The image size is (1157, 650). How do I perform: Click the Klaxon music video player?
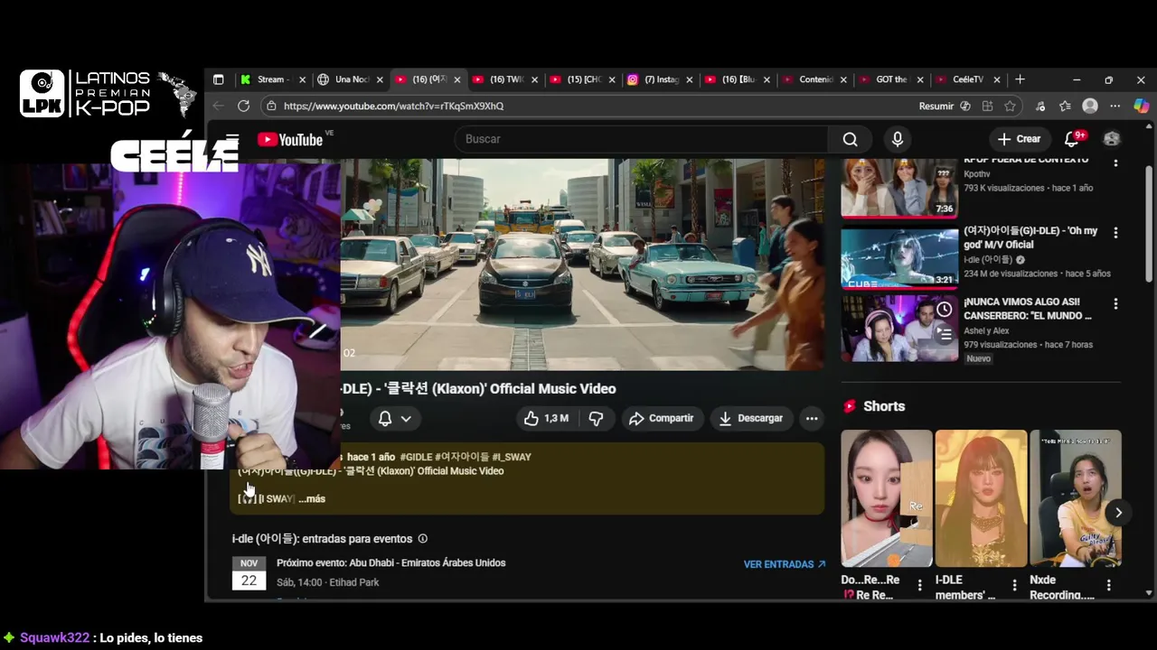click(582, 265)
